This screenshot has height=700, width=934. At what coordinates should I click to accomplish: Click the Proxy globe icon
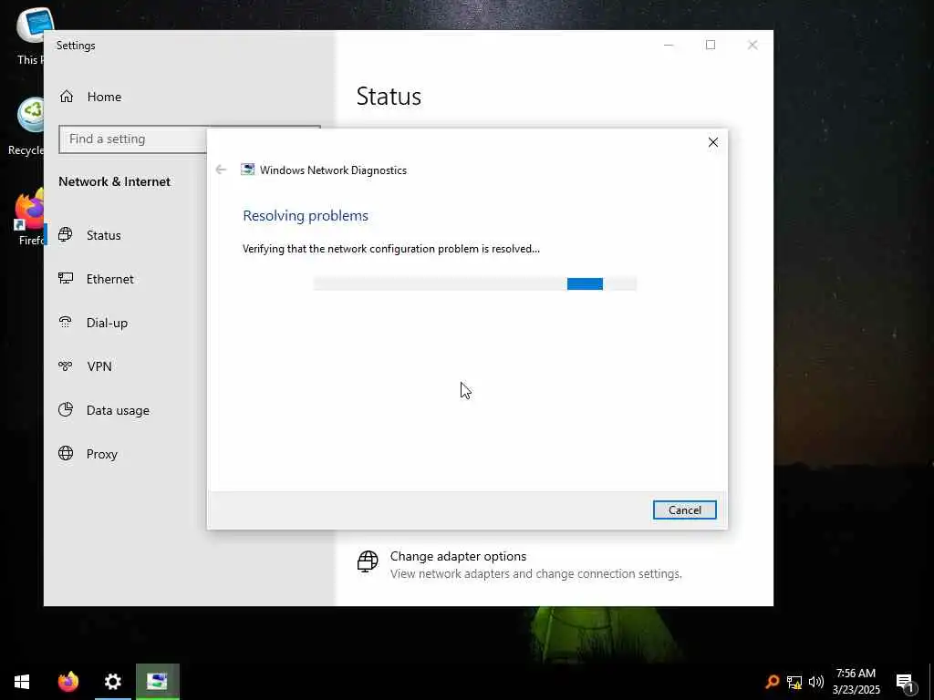[x=66, y=454]
